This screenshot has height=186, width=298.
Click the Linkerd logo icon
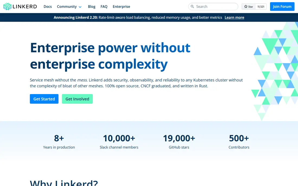tap(7, 6)
